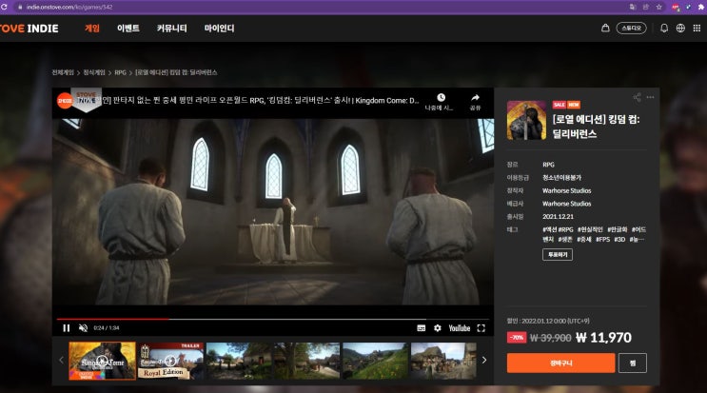Open video settings gear icon
The width and height of the screenshot is (707, 393).
[438, 328]
